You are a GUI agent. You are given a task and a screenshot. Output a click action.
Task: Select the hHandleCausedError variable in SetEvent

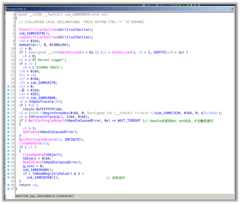pos(57,132)
